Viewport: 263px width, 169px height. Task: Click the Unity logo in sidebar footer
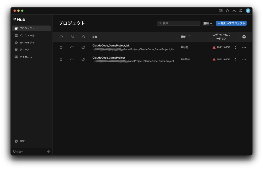pyautogui.click(x=18, y=151)
